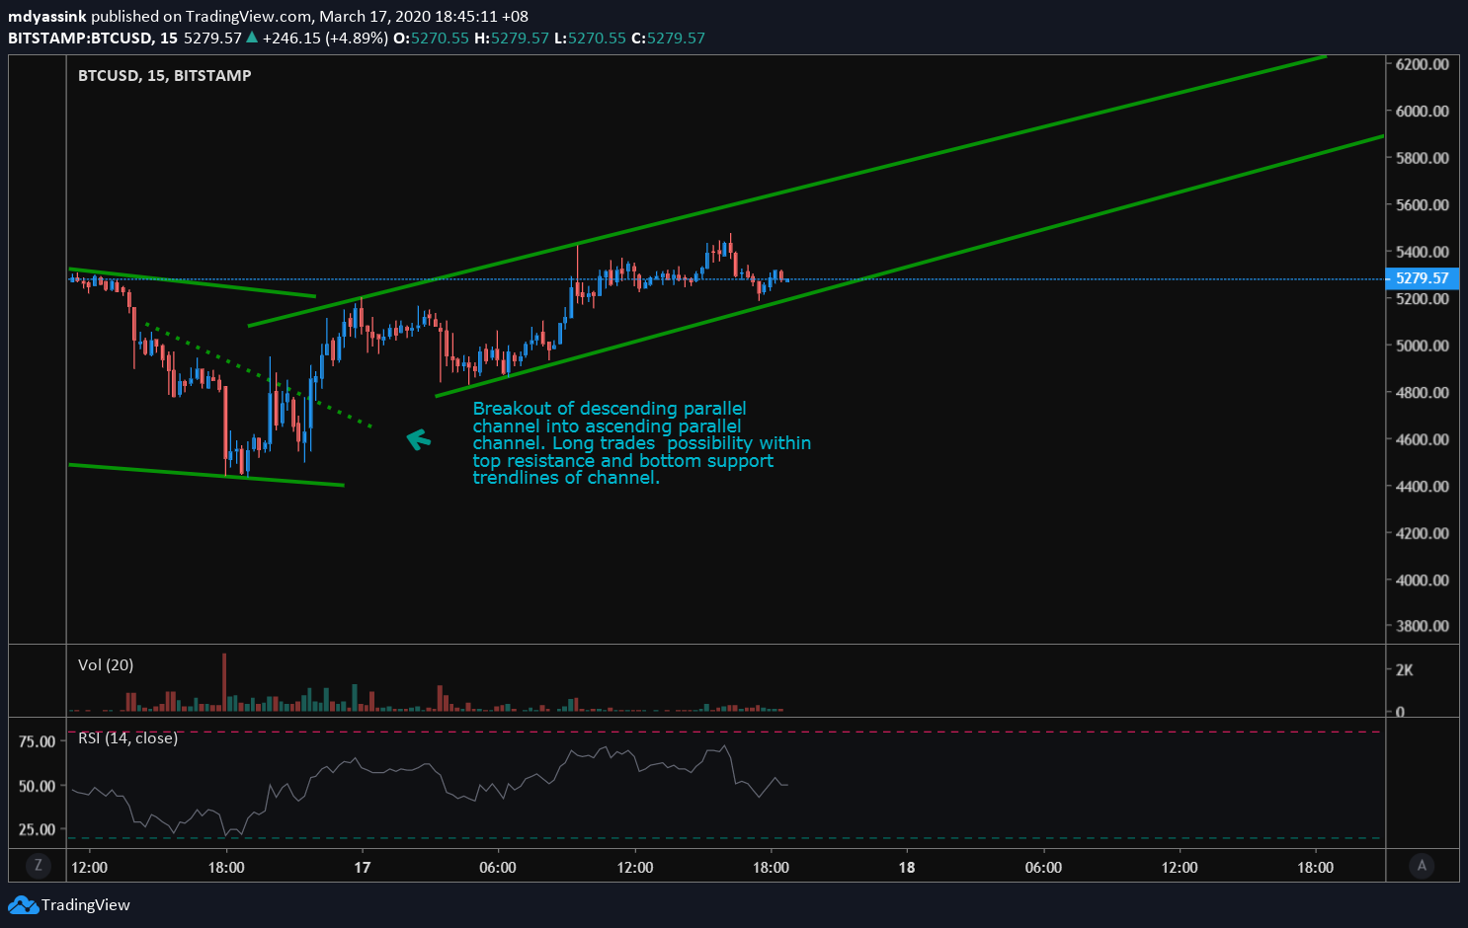Click the 5600.00 price axis label
The image size is (1468, 928).
[x=1423, y=204]
